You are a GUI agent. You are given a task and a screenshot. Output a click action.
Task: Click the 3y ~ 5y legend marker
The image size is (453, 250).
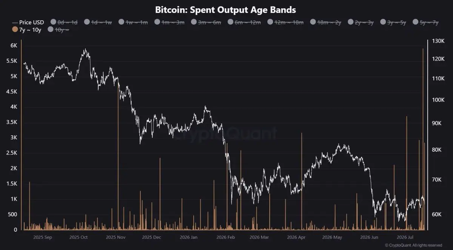point(384,22)
